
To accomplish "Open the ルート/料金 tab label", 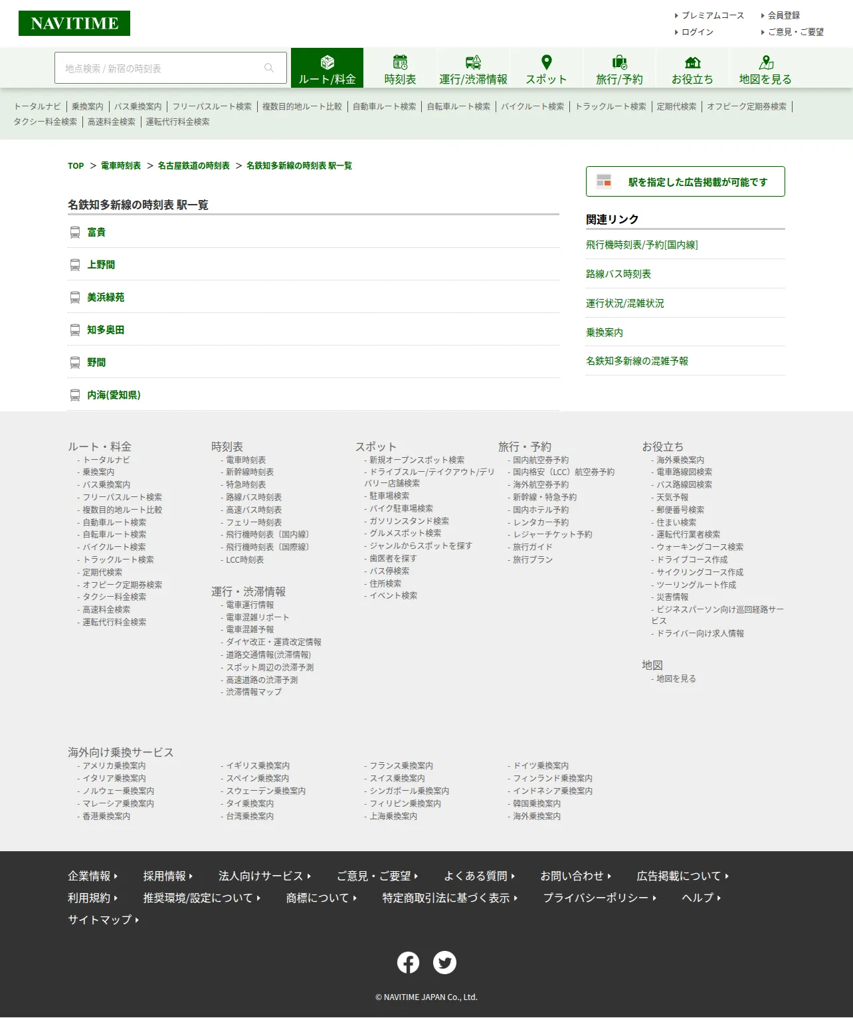I will 328,79.
